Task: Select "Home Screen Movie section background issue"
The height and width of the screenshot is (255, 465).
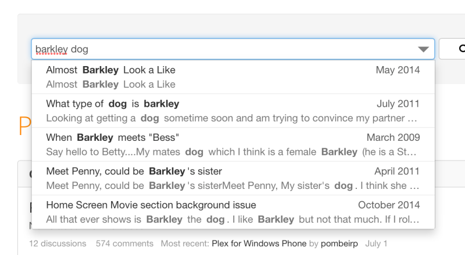Action: tap(151, 205)
